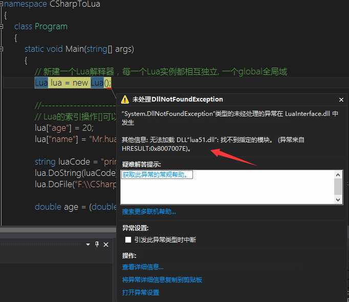Click the lua["age"] = 20; line
Viewport: 349px width, 302px height.
64,128
